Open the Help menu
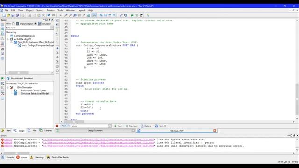 [x=90, y=10]
